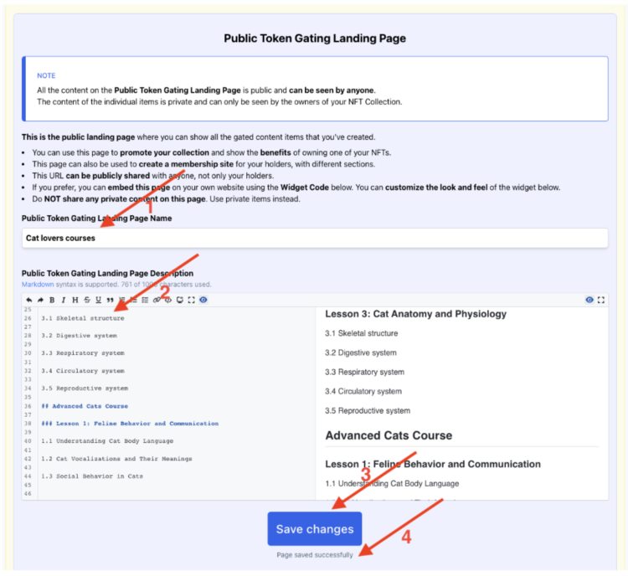The image size is (628, 576).
Task: Insert a block quote via quote icon
Action: click(x=111, y=300)
